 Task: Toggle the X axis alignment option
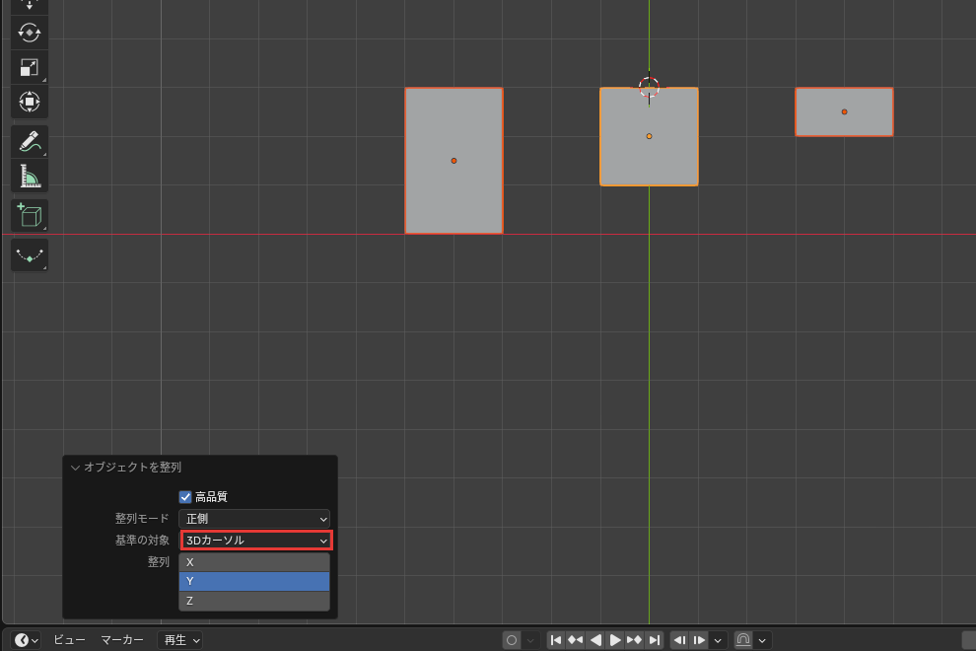[x=254, y=562]
